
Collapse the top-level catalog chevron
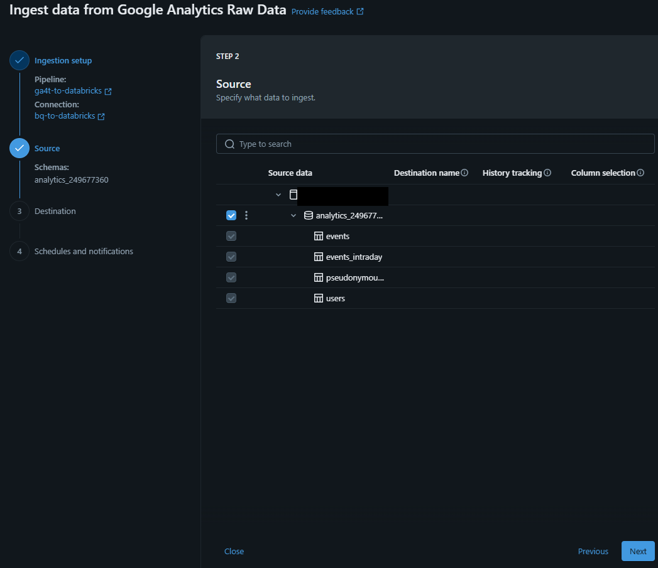click(278, 195)
